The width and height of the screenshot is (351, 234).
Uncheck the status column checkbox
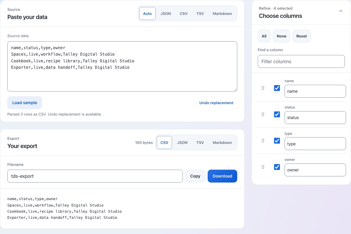coord(277,114)
